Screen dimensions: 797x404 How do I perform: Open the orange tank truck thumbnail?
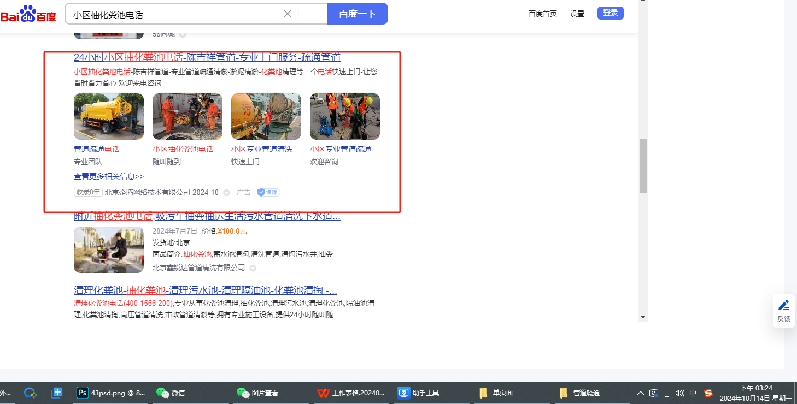click(266, 116)
